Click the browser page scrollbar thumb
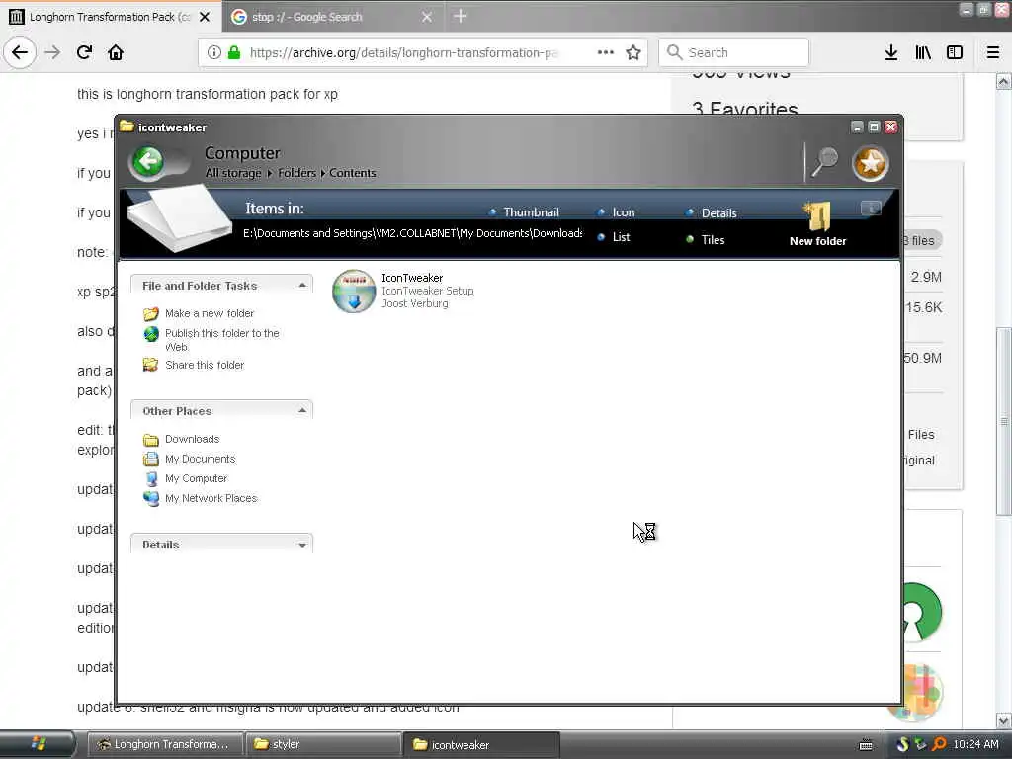Viewport: 1012px width, 759px height. (x=1003, y=421)
